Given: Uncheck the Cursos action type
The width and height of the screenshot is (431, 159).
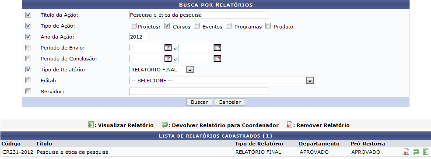Looking at the screenshot, I should click(167, 26).
